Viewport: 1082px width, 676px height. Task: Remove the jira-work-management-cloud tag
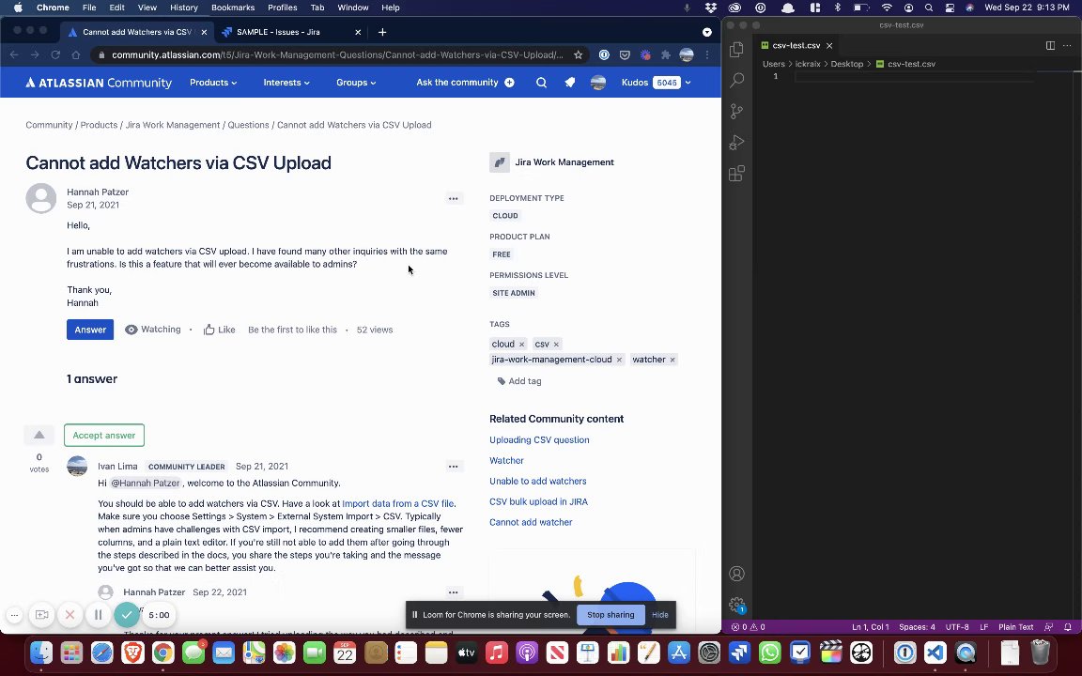619,360
